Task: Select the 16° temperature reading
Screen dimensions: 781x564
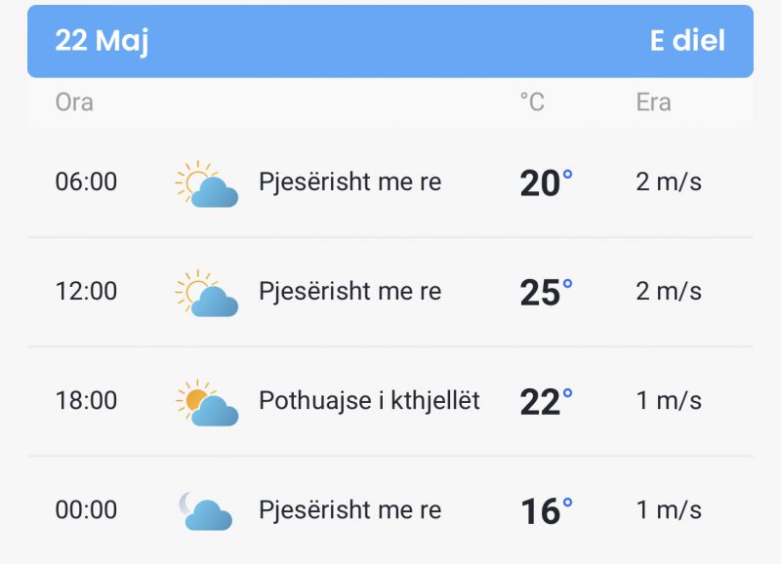Action: click(x=547, y=510)
